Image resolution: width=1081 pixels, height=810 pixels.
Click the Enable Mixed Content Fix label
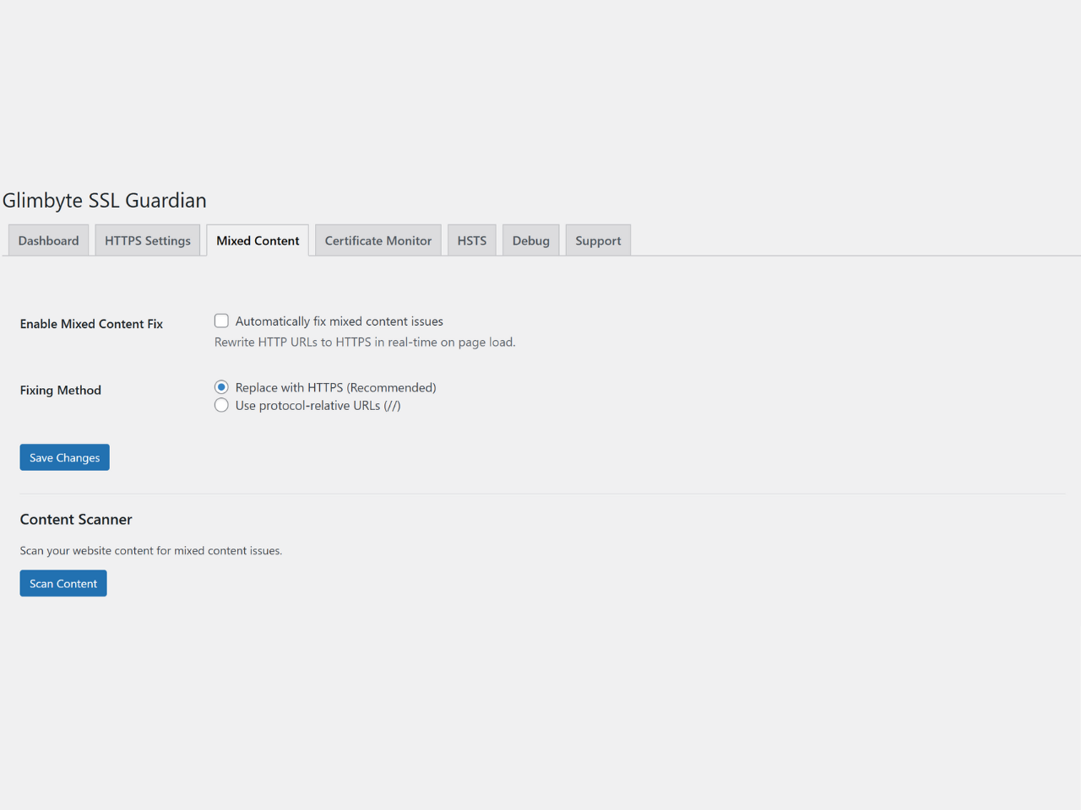tap(91, 324)
